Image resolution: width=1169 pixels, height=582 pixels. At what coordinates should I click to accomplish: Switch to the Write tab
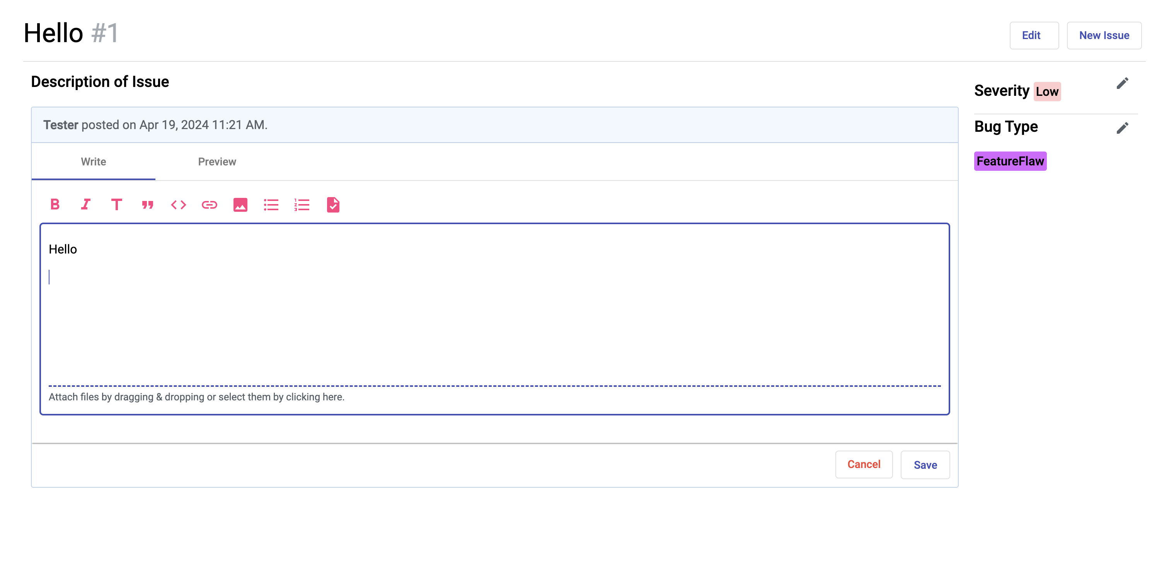pos(94,162)
